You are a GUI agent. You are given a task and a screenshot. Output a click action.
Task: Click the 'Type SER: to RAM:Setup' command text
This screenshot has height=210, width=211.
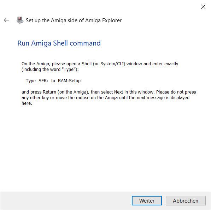[53, 80]
